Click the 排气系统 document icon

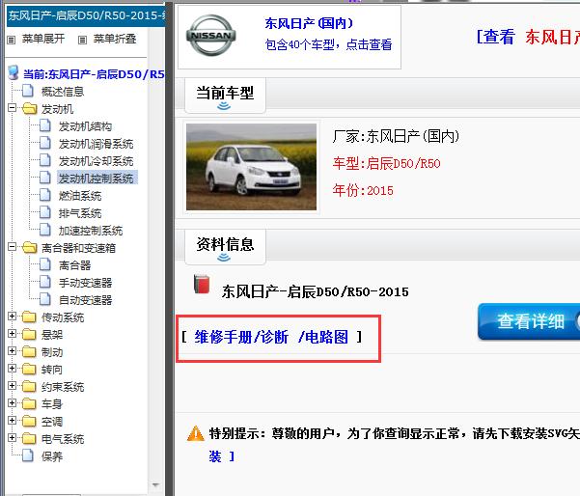coord(45,212)
